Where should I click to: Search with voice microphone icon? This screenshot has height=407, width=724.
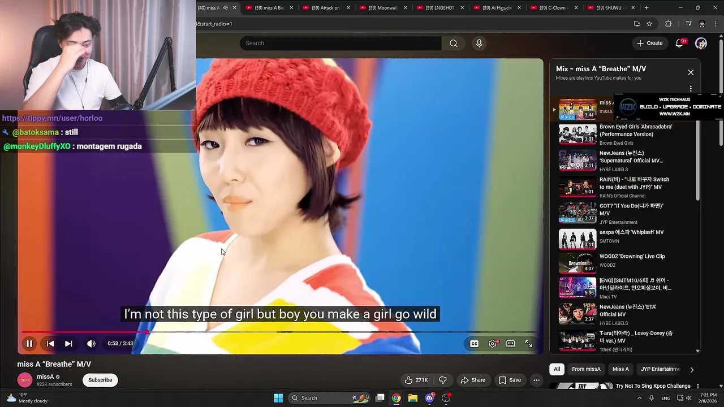(479, 44)
